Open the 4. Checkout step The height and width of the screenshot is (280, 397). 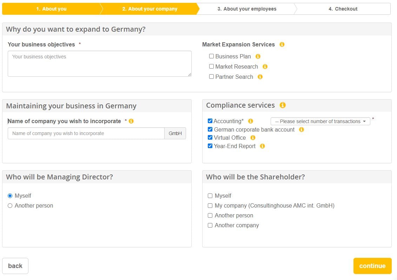tap(343, 9)
